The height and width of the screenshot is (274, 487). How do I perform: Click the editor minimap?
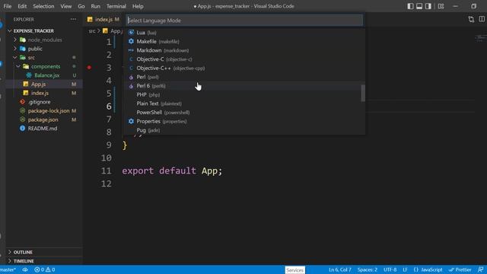480,39
